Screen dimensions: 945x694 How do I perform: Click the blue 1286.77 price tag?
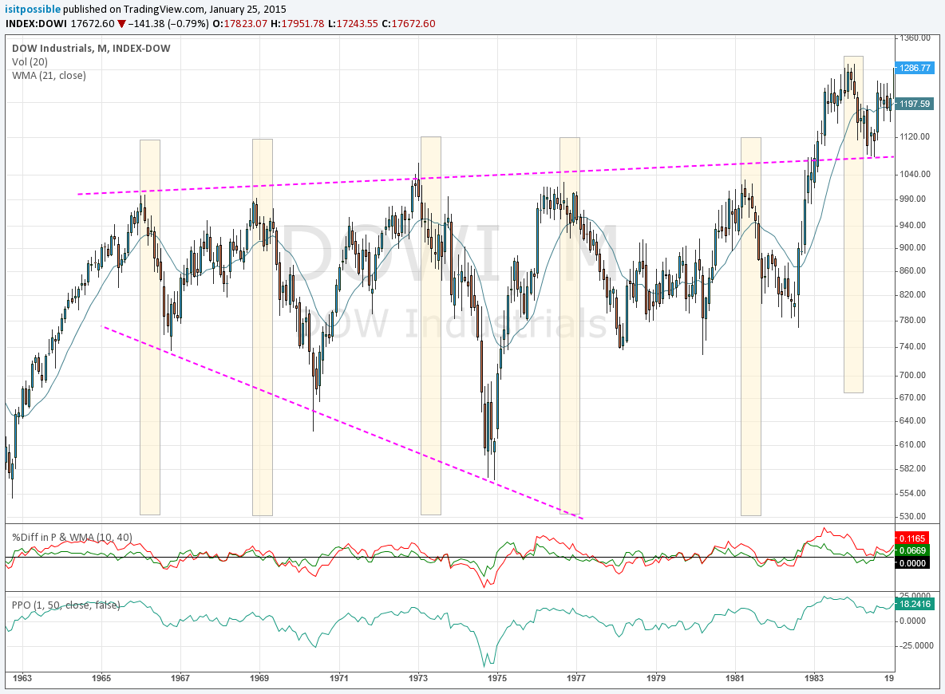914,68
